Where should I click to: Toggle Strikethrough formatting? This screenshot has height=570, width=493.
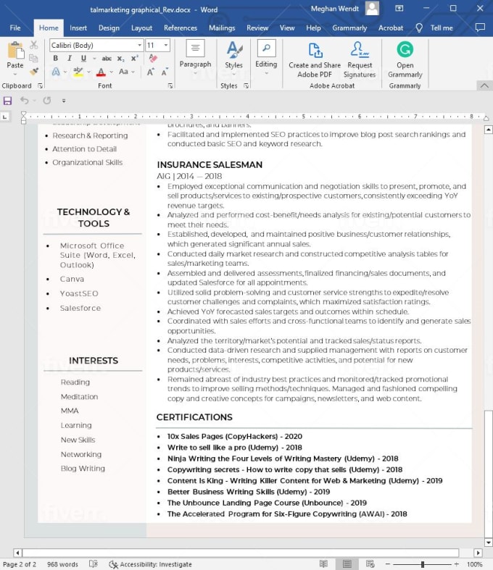click(107, 58)
